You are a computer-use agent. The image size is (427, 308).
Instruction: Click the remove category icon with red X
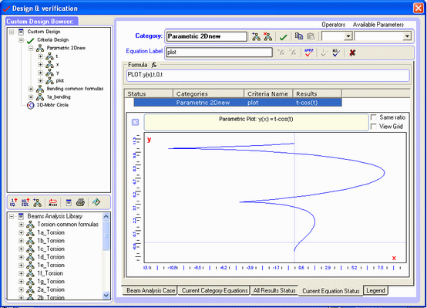tap(267, 36)
